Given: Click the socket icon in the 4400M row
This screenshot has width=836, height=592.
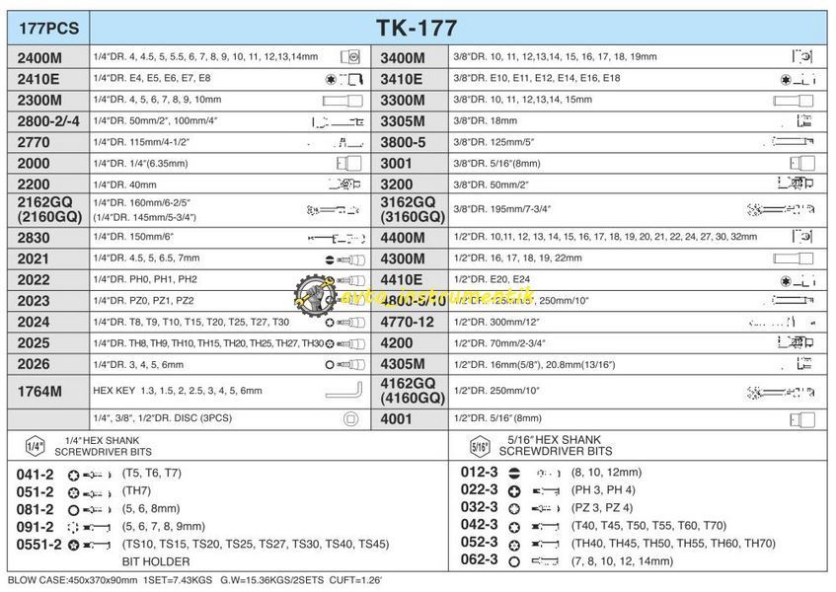Looking at the screenshot, I should (x=802, y=237).
